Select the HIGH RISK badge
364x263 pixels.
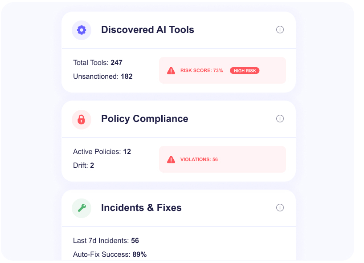coord(244,71)
